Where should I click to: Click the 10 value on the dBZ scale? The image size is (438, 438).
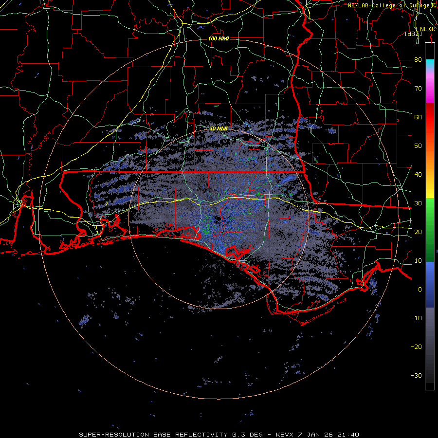click(x=418, y=261)
